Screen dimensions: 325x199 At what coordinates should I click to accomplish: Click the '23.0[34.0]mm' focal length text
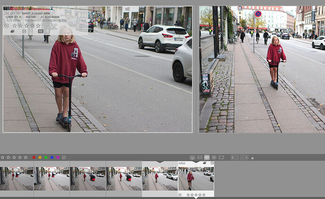(x=50, y=17)
